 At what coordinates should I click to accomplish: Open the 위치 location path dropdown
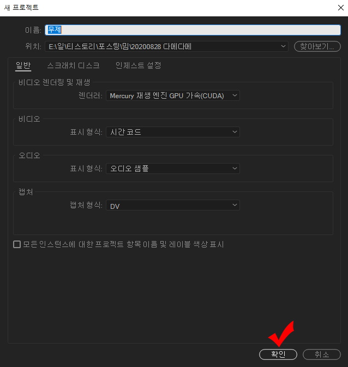coord(166,46)
